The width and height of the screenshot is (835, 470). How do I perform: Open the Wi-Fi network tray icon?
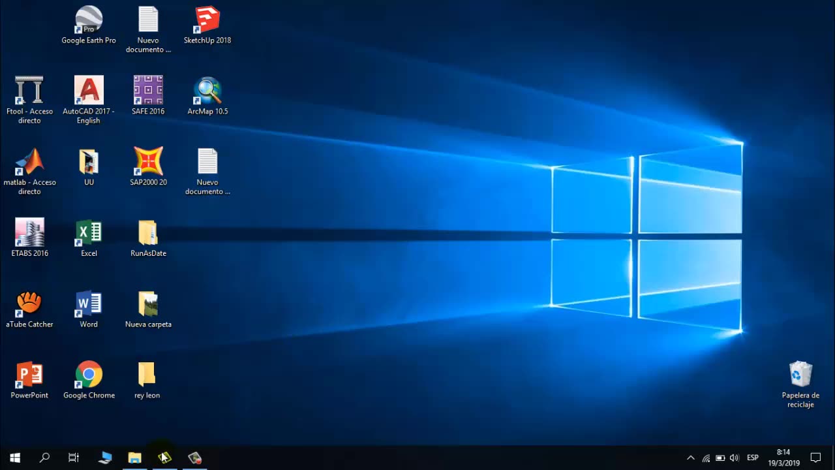pyautogui.click(x=706, y=458)
